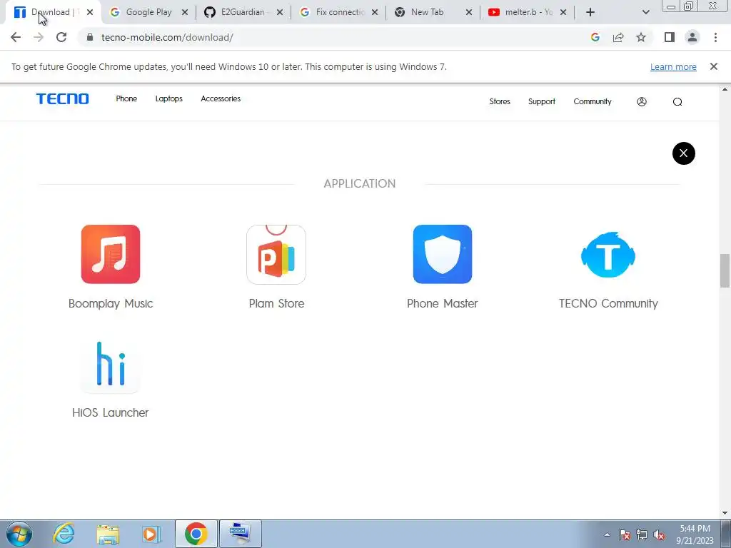731x548 pixels.
Task: Open the site search magnifier icon
Action: [677, 101]
